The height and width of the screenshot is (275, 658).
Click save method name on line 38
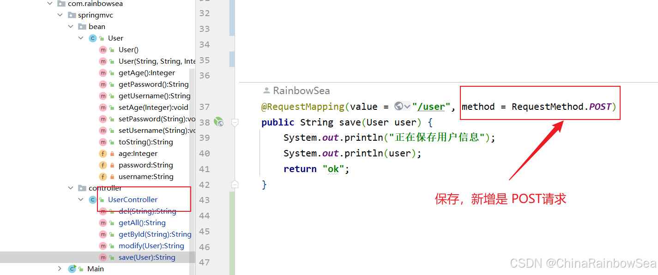(x=350, y=122)
